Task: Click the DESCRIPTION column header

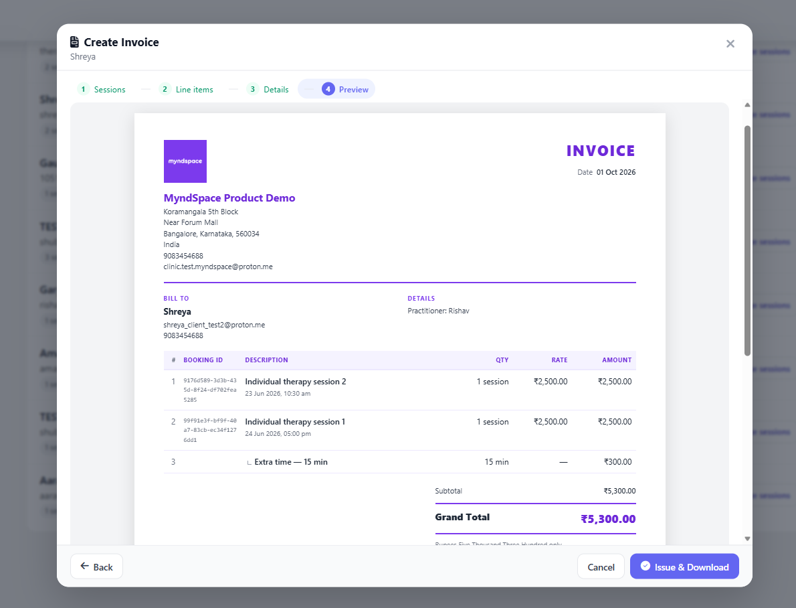Action: click(x=266, y=360)
